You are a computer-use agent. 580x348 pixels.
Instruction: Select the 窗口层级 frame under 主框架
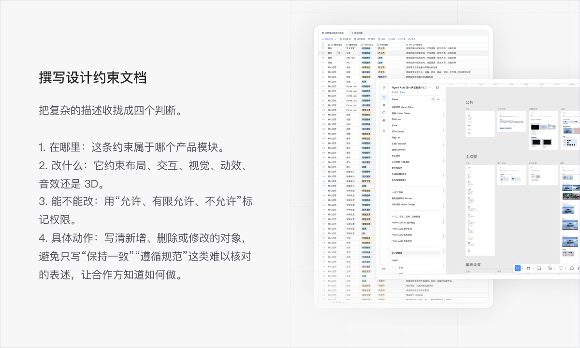[x=512, y=175]
